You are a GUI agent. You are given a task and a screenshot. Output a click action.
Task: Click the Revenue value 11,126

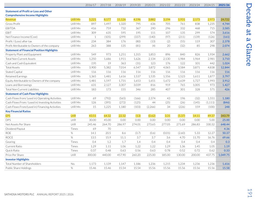[x=121, y=20]
